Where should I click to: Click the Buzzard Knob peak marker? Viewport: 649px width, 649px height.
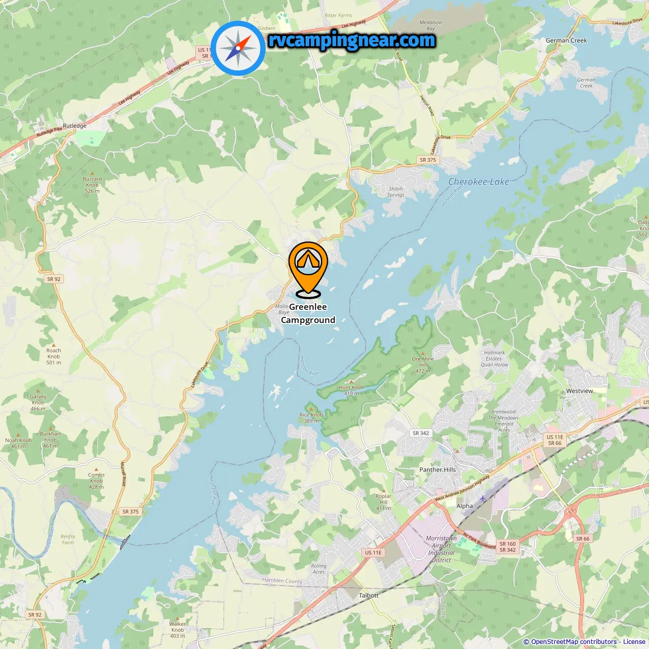[92, 173]
